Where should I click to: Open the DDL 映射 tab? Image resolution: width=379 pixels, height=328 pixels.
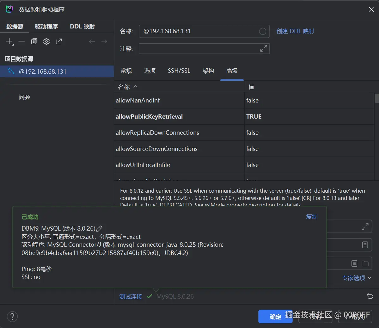pos(83,26)
